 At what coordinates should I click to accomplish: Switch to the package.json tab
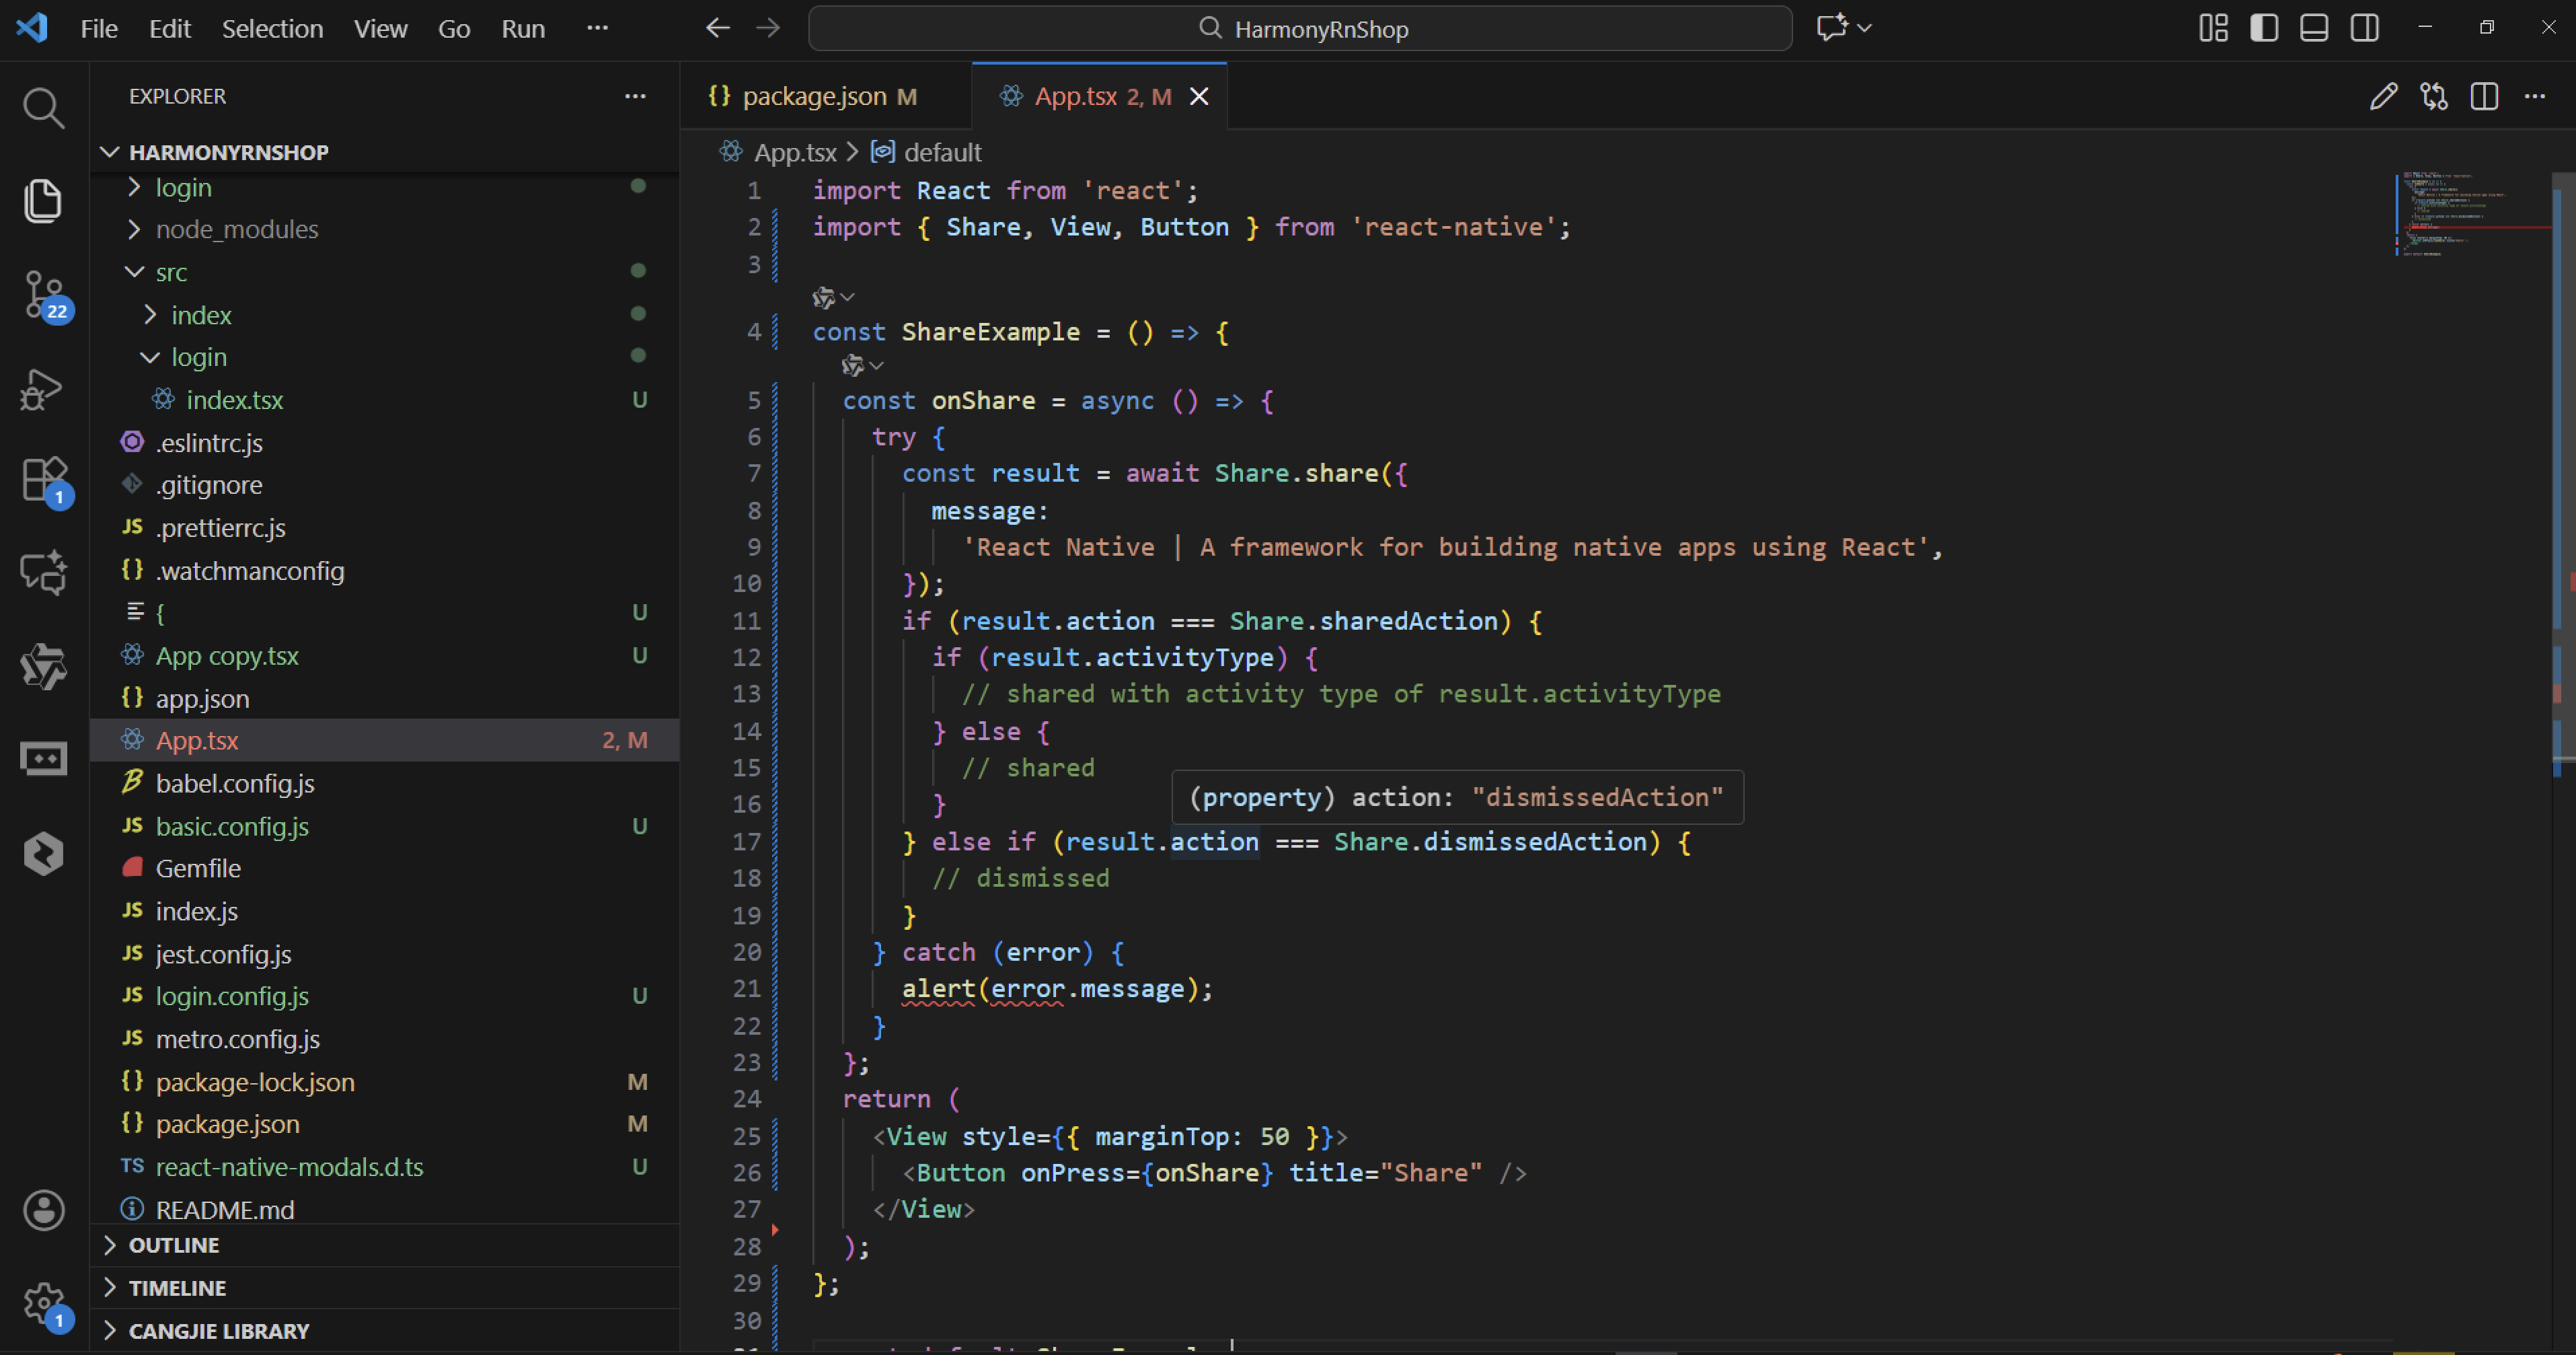coord(814,96)
